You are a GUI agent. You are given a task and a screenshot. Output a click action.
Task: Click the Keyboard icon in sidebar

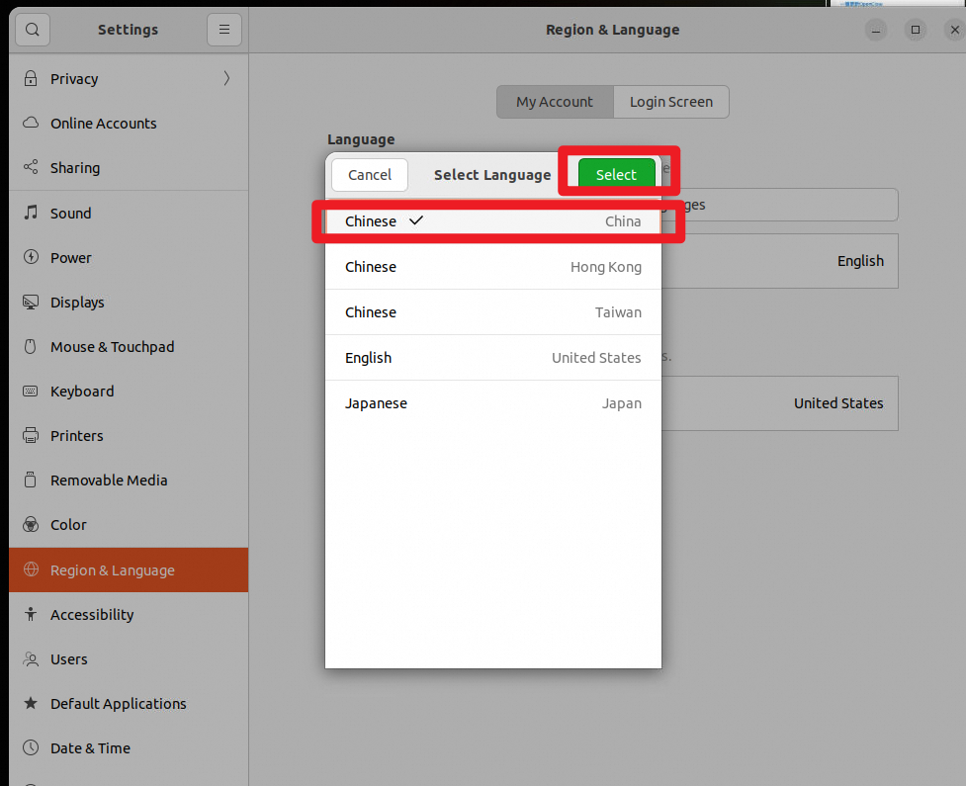pyautogui.click(x=31, y=392)
